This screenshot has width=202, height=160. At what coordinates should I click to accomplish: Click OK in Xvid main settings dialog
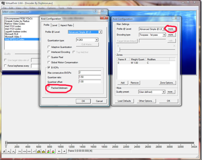click(x=169, y=101)
